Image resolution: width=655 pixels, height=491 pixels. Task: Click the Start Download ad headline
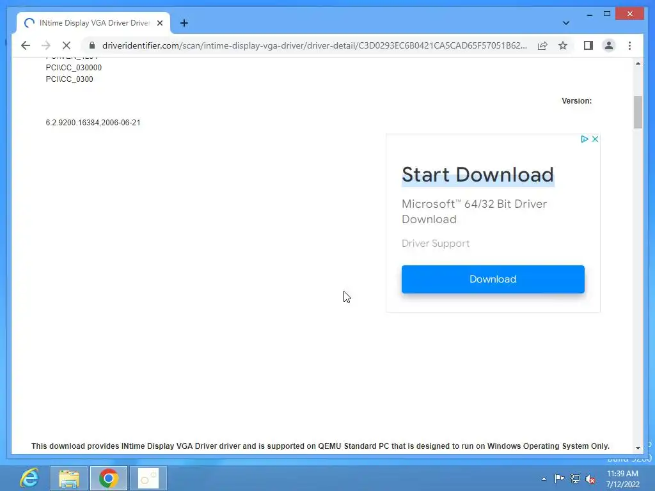tap(477, 175)
